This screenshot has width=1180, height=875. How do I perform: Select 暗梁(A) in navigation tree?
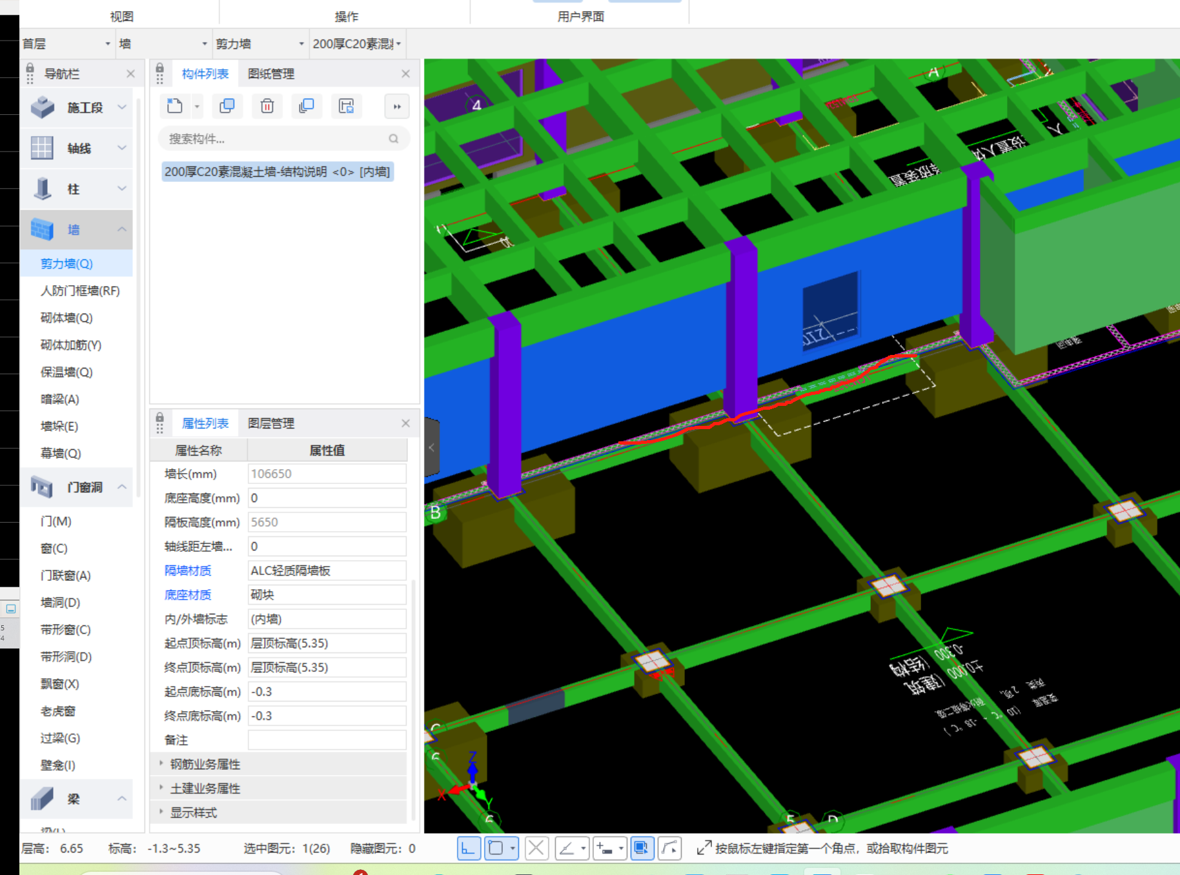point(60,399)
